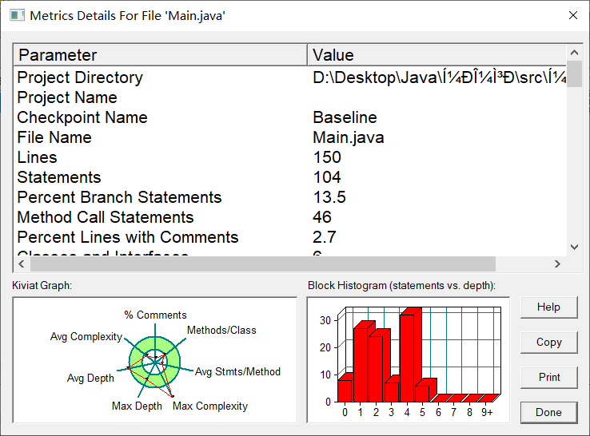Screen dimensions: 590x436
Task: Click the vertical scrollbar thumb
Action: click(x=574, y=73)
